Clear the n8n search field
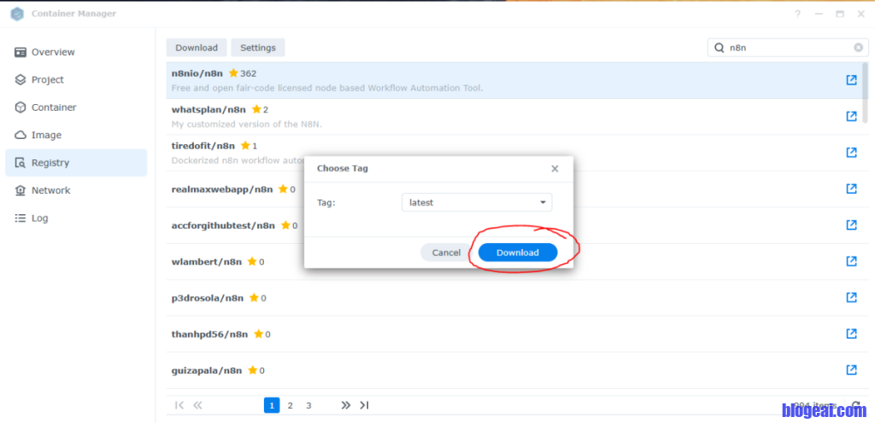This screenshot has width=875, height=423. point(858,48)
